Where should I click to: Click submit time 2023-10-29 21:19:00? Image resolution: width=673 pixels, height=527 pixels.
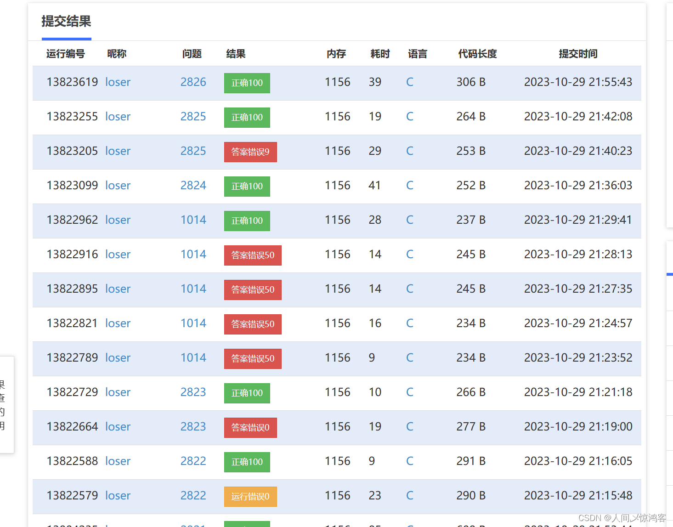click(x=578, y=427)
